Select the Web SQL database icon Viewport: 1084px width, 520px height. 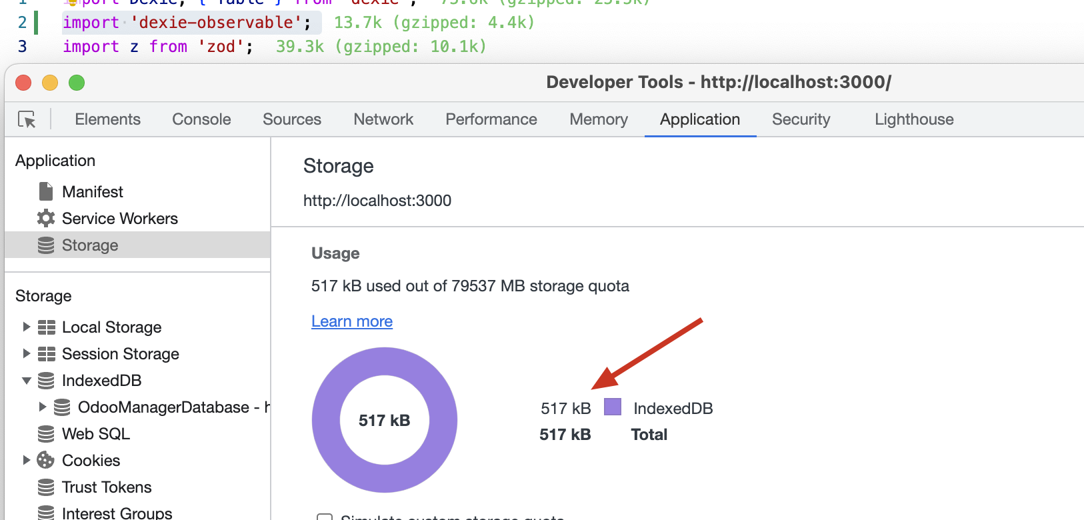[x=46, y=434]
